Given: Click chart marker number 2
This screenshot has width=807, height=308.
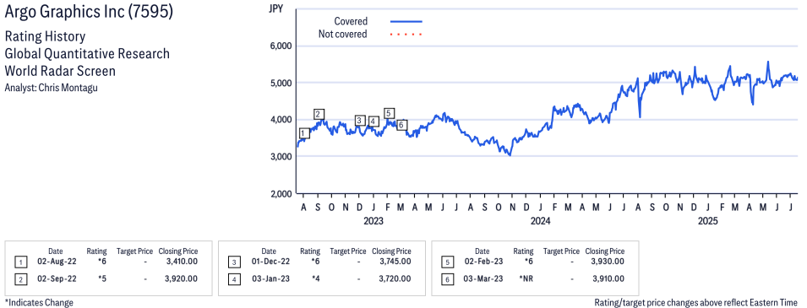Looking at the screenshot, I should click(319, 114).
